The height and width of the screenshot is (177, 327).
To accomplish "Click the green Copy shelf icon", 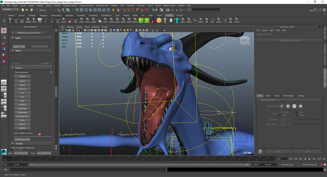I will click(x=141, y=20).
